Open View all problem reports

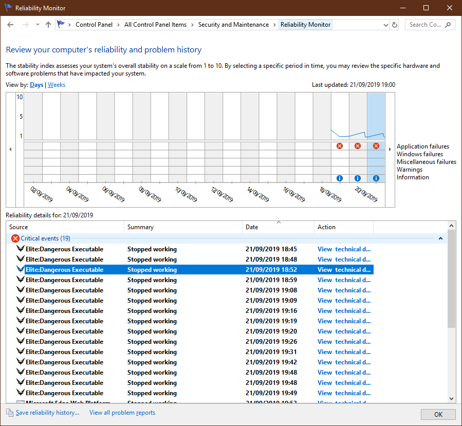[x=122, y=413]
